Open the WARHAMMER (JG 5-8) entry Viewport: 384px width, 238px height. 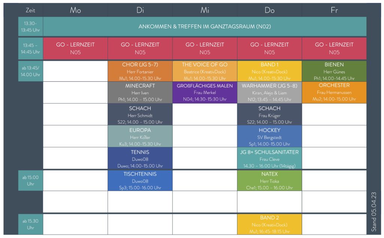click(269, 92)
